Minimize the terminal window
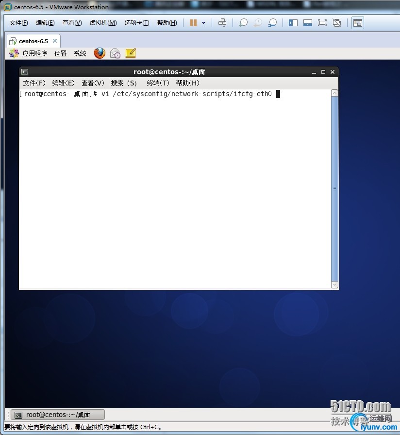The width and height of the screenshot is (400, 435). (314, 72)
